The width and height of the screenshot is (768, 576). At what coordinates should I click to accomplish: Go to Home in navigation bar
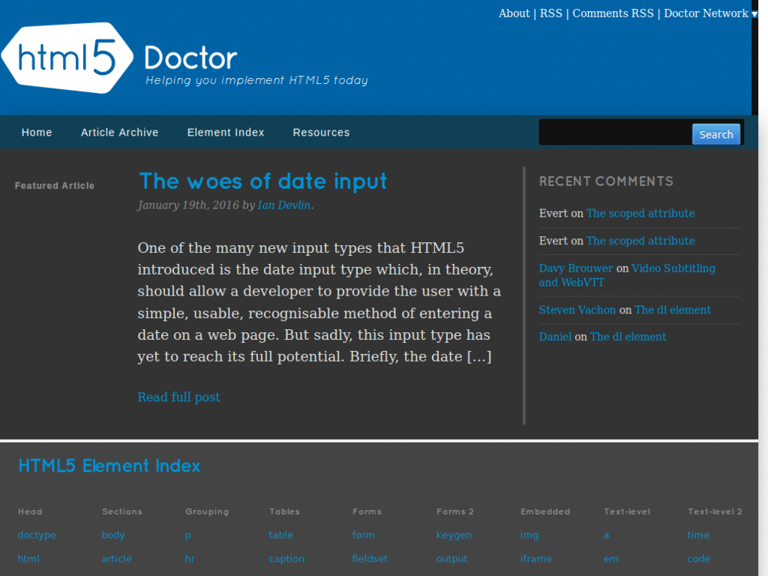pyautogui.click(x=37, y=132)
